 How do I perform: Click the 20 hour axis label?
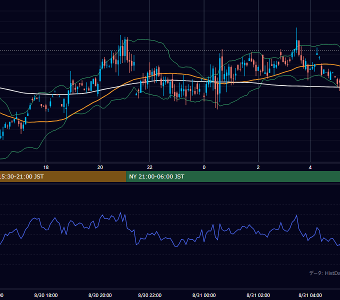pos(100,167)
